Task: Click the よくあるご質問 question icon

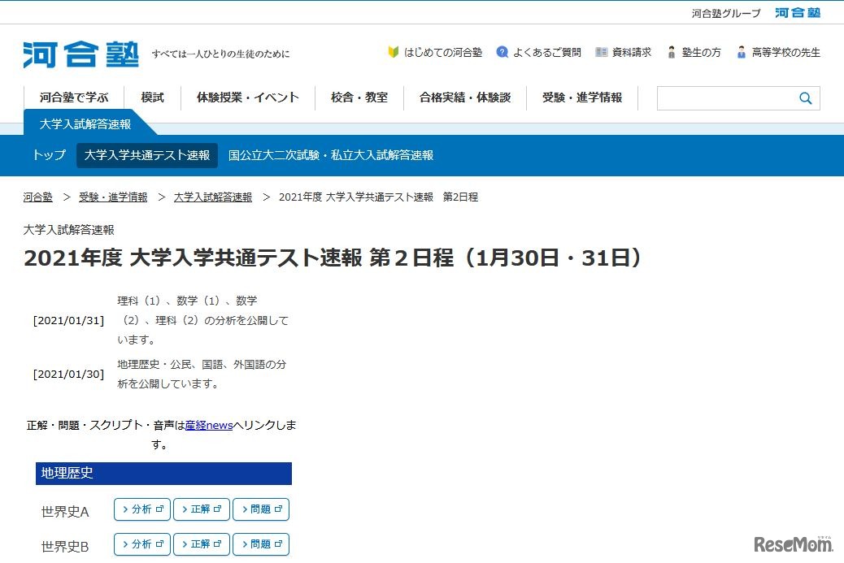Action: (x=503, y=51)
